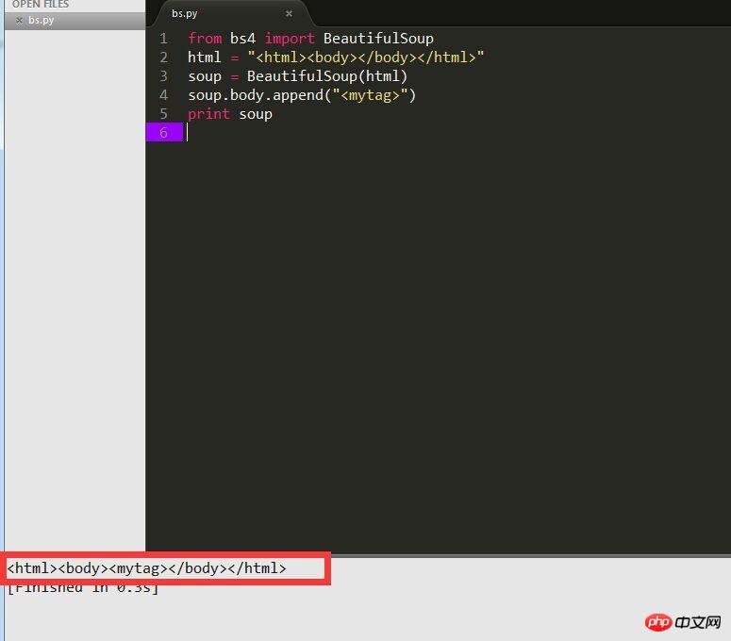
Task: Click the OPEN FILES sidebar heading
Action: (41, 4)
